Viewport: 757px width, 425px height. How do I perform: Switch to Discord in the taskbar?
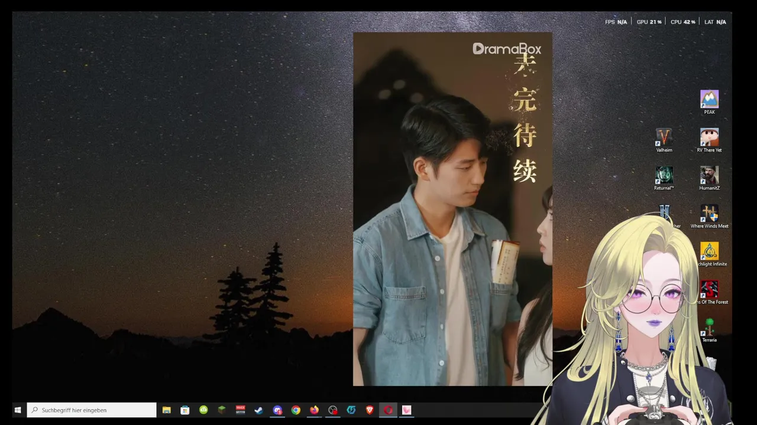[x=277, y=410]
